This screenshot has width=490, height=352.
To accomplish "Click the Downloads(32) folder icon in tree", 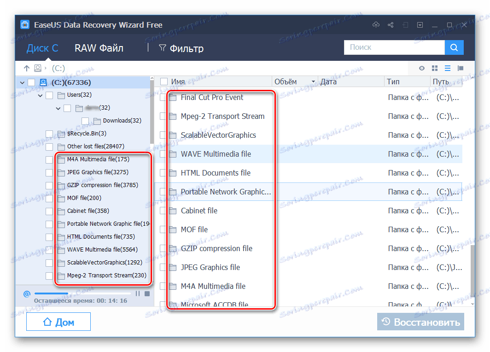I will pyautogui.click(x=97, y=121).
